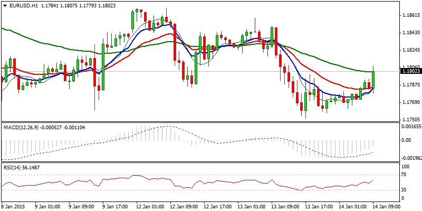Click the 12 Jan 09:00 time label
Viewport: 422px width, 211px height.
184,206
